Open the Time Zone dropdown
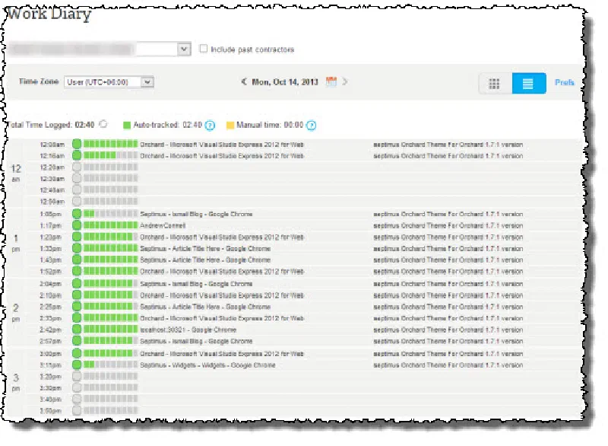This screenshot has height=446, width=608. [109, 82]
